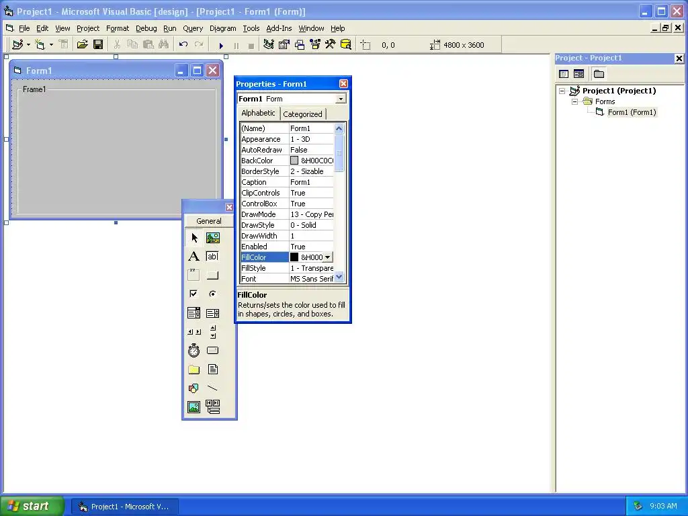This screenshot has width=688, height=516.
Task: Open Properties Window from toolbar
Action: click(x=284, y=45)
